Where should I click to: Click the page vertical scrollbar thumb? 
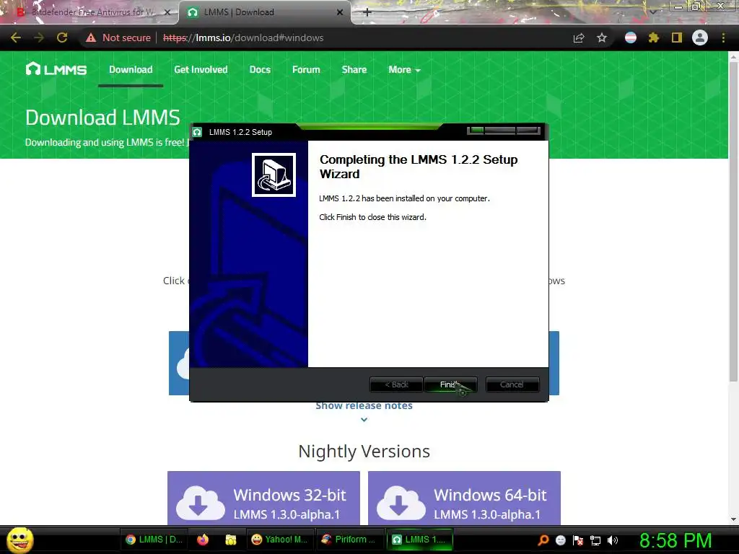tap(733, 221)
